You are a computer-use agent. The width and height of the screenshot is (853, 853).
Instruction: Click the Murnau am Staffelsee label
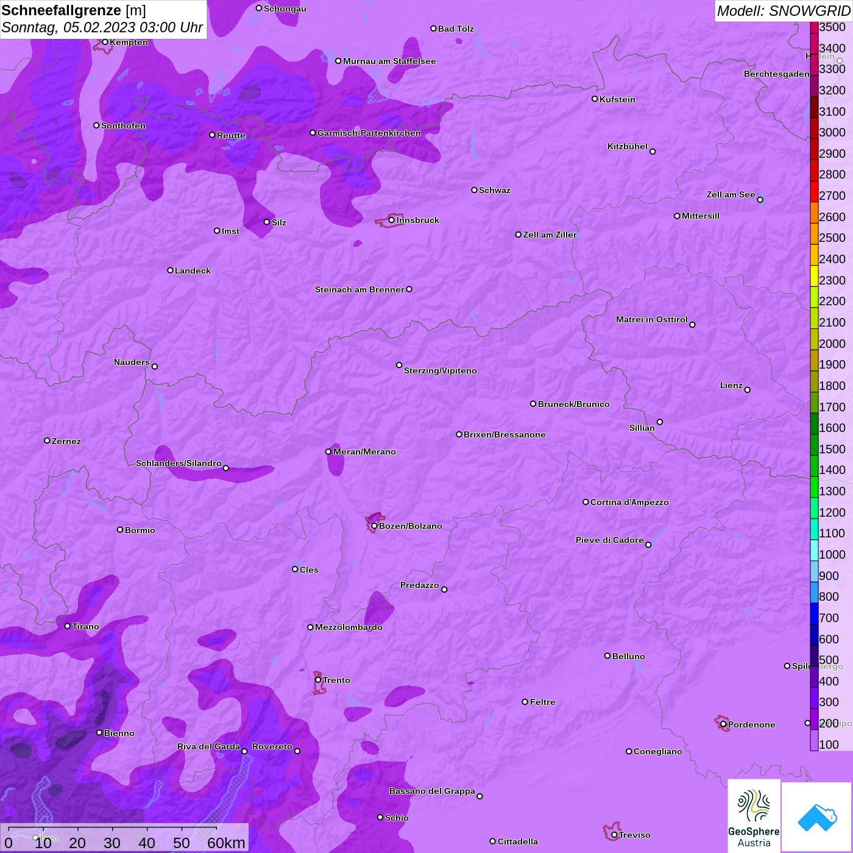(x=389, y=61)
